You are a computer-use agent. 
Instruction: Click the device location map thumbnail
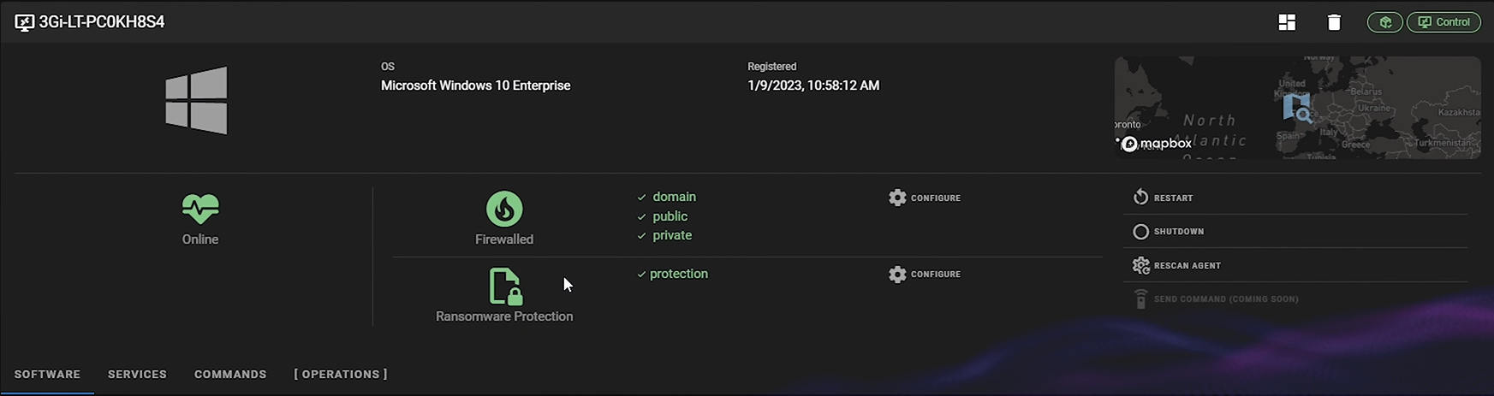(1297, 108)
